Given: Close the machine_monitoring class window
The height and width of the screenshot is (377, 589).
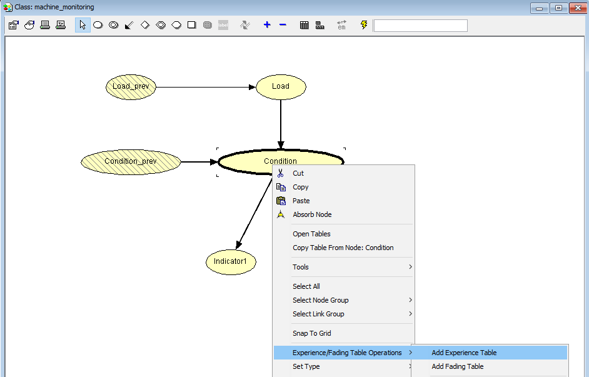Looking at the screenshot, I should click(x=578, y=8).
